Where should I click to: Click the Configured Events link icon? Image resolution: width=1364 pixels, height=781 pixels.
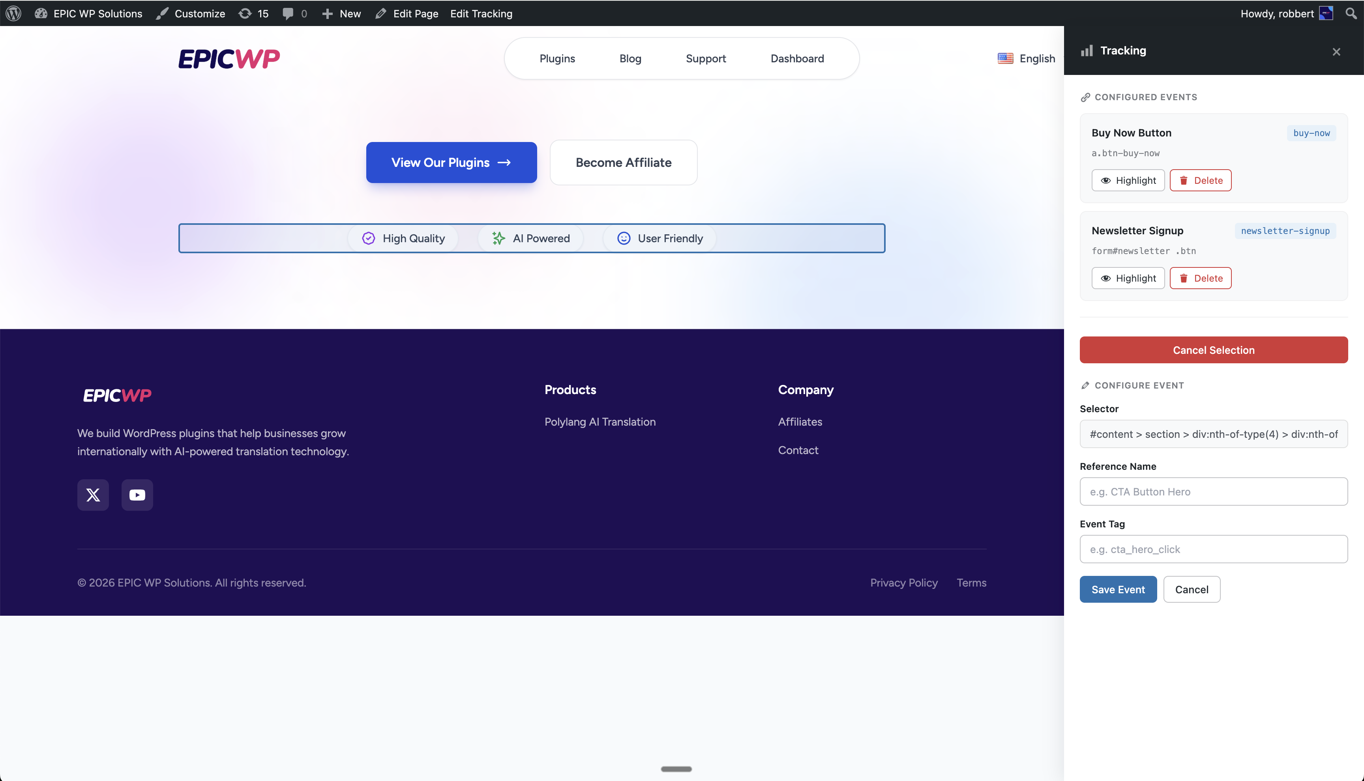[x=1085, y=97]
